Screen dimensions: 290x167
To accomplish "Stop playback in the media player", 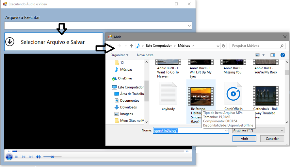I will 16,157.
